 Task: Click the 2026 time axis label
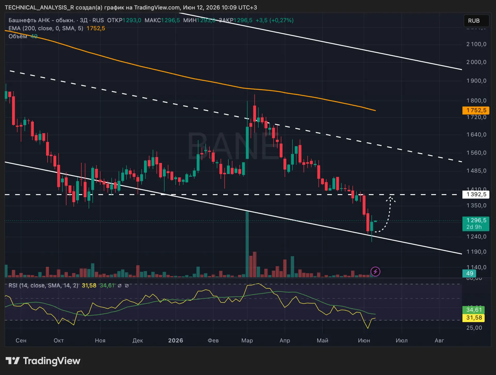(176, 340)
